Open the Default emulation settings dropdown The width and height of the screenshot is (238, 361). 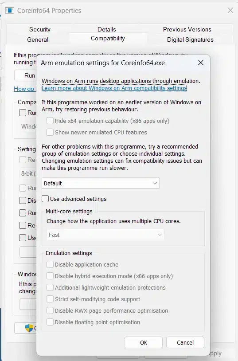tap(100, 183)
